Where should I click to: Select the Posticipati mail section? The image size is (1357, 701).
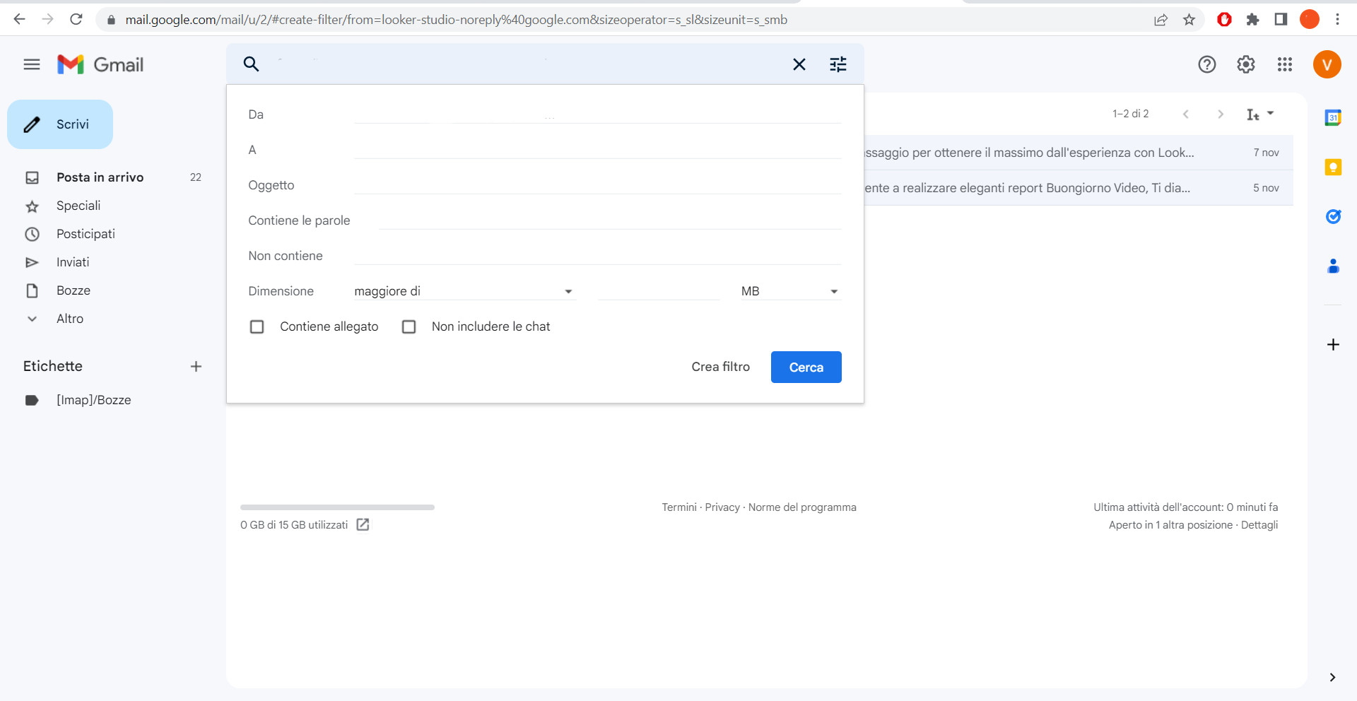(85, 234)
